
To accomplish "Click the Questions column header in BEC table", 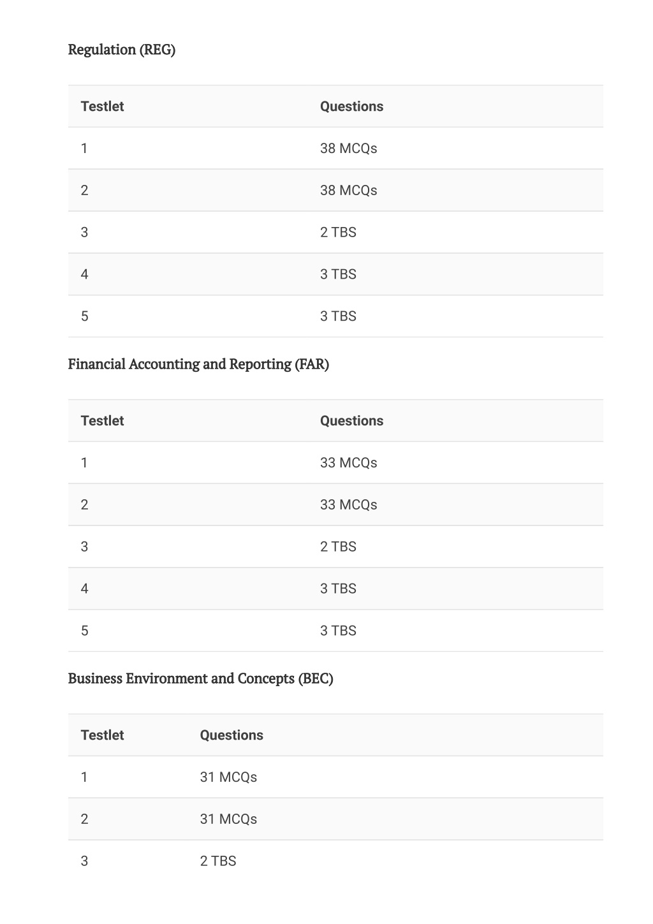I will point(231,735).
